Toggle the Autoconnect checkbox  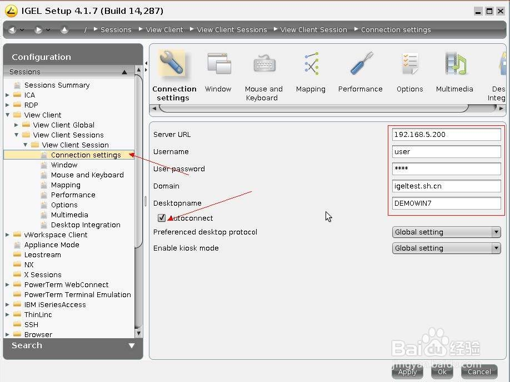161,218
